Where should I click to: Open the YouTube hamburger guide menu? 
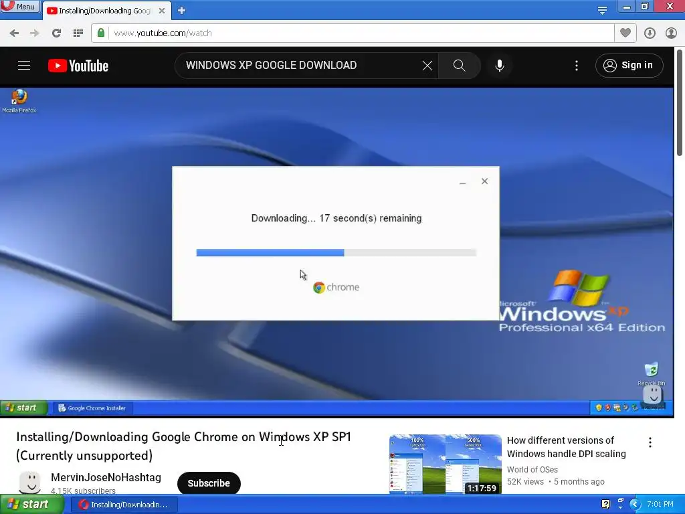point(24,66)
